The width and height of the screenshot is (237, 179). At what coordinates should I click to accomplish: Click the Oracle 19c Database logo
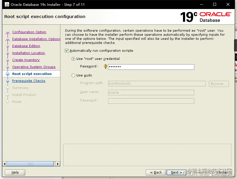tap(206, 17)
